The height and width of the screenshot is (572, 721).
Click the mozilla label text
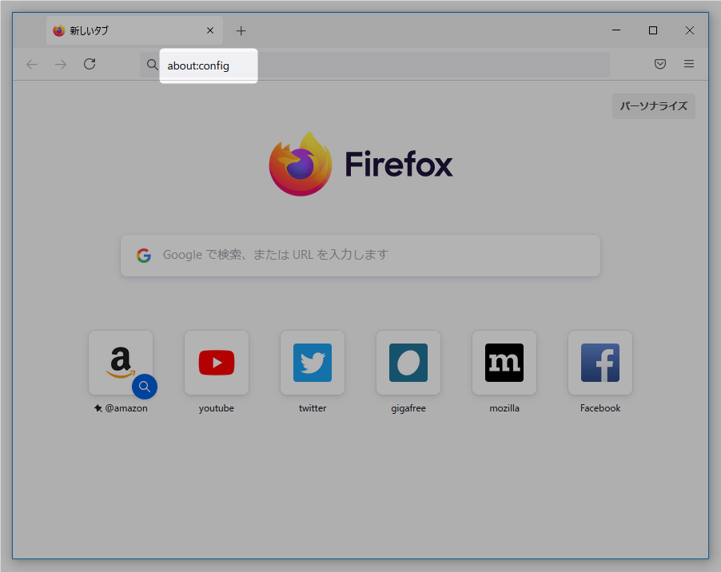point(504,408)
